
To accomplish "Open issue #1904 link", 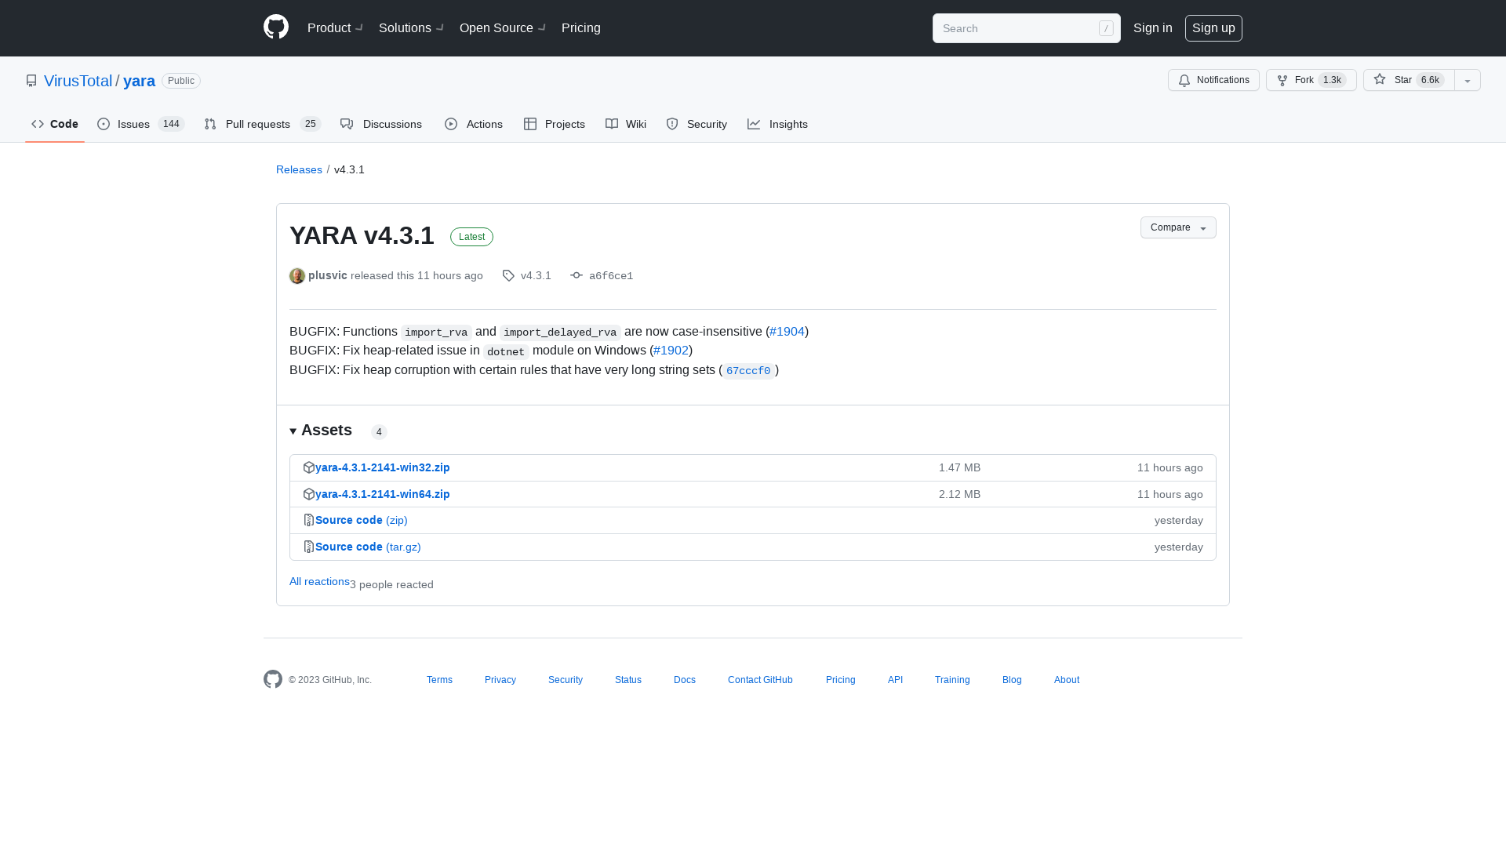I will click(x=787, y=332).
